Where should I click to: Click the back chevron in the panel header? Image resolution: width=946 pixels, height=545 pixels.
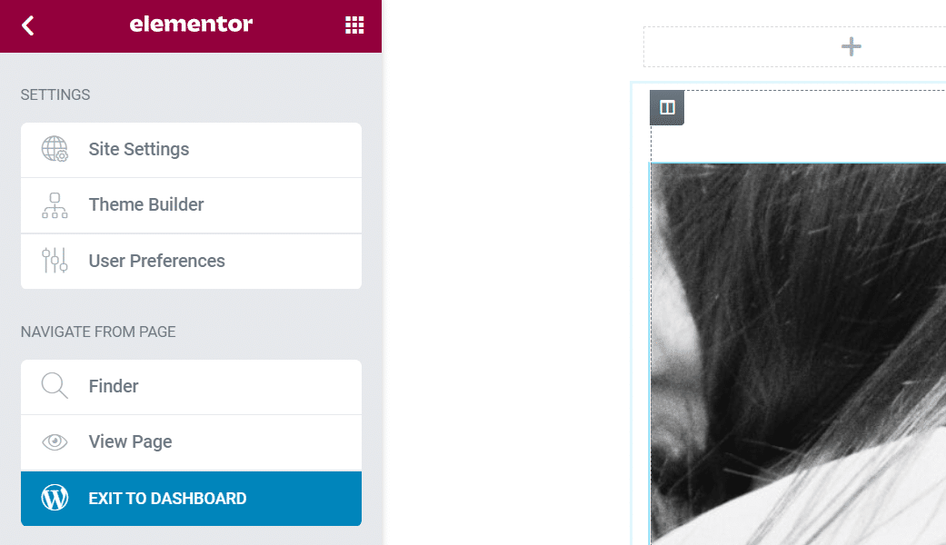[x=27, y=25]
